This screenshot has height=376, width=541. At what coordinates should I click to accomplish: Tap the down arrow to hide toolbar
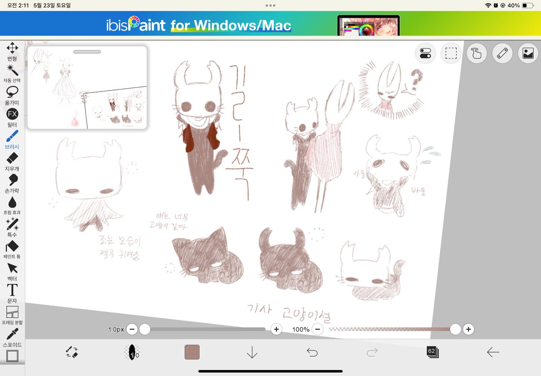point(252,352)
